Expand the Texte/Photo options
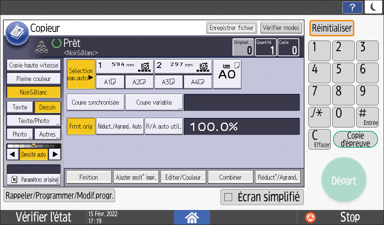 coord(33,121)
